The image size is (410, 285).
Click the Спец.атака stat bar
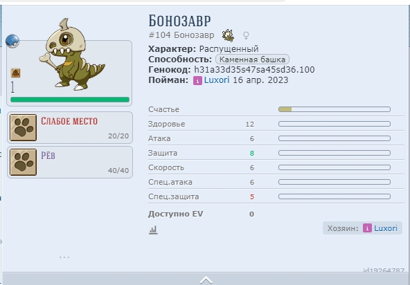[x=335, y=182]
